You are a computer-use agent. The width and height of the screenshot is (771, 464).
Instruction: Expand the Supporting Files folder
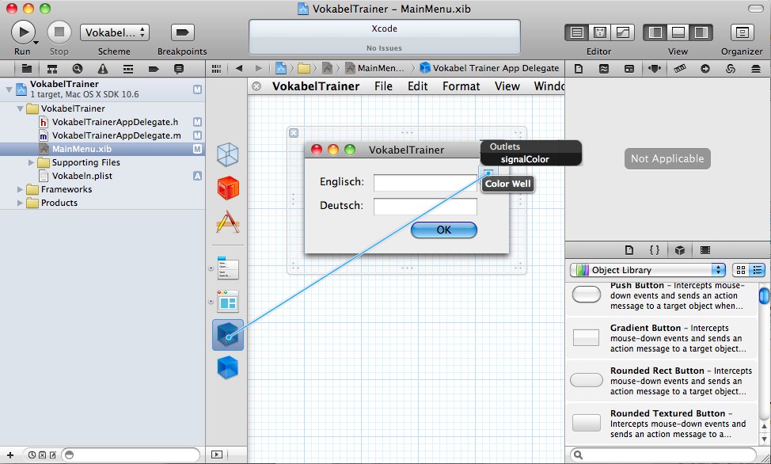click(32, 162)
